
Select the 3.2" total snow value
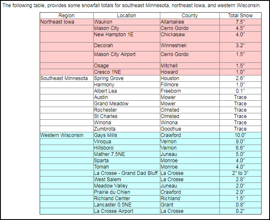pyautogui.click(x=240, y=47)
